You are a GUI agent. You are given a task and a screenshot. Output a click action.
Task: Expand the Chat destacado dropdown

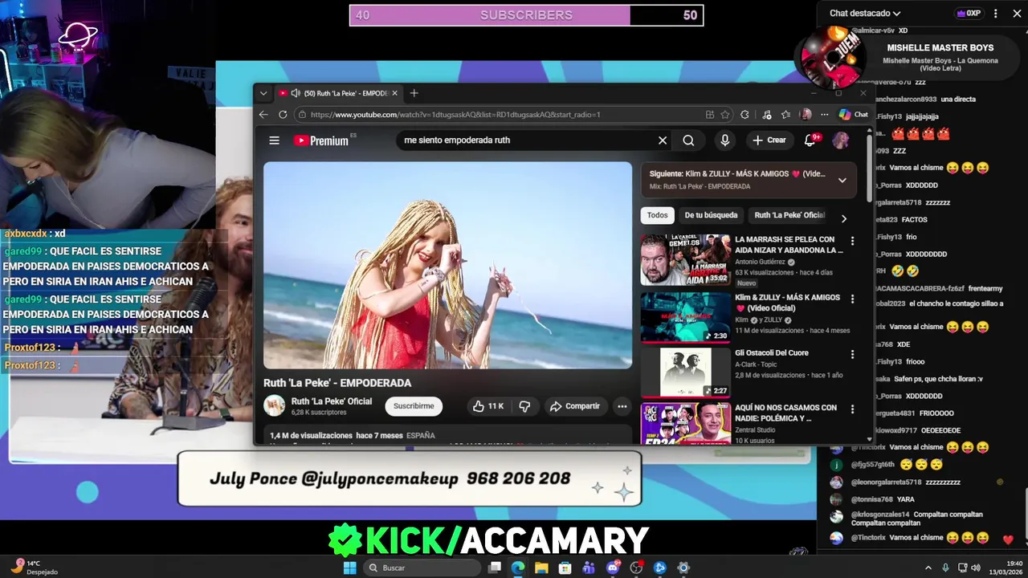click(x=865, y=14)
